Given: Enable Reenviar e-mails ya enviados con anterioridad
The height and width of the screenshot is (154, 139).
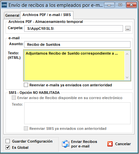Looking at the screenshot, I should 26,85.
